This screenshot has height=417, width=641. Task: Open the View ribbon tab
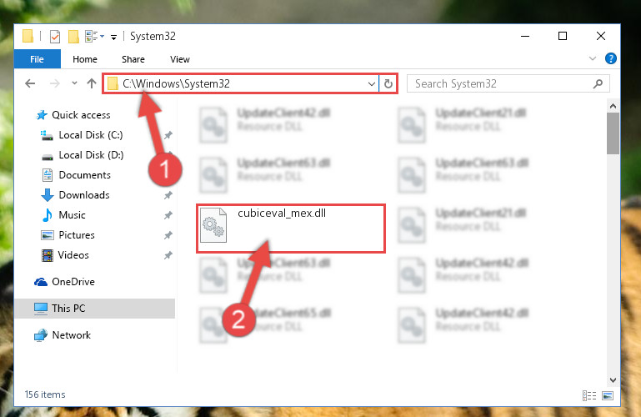[x=180, y=59]
